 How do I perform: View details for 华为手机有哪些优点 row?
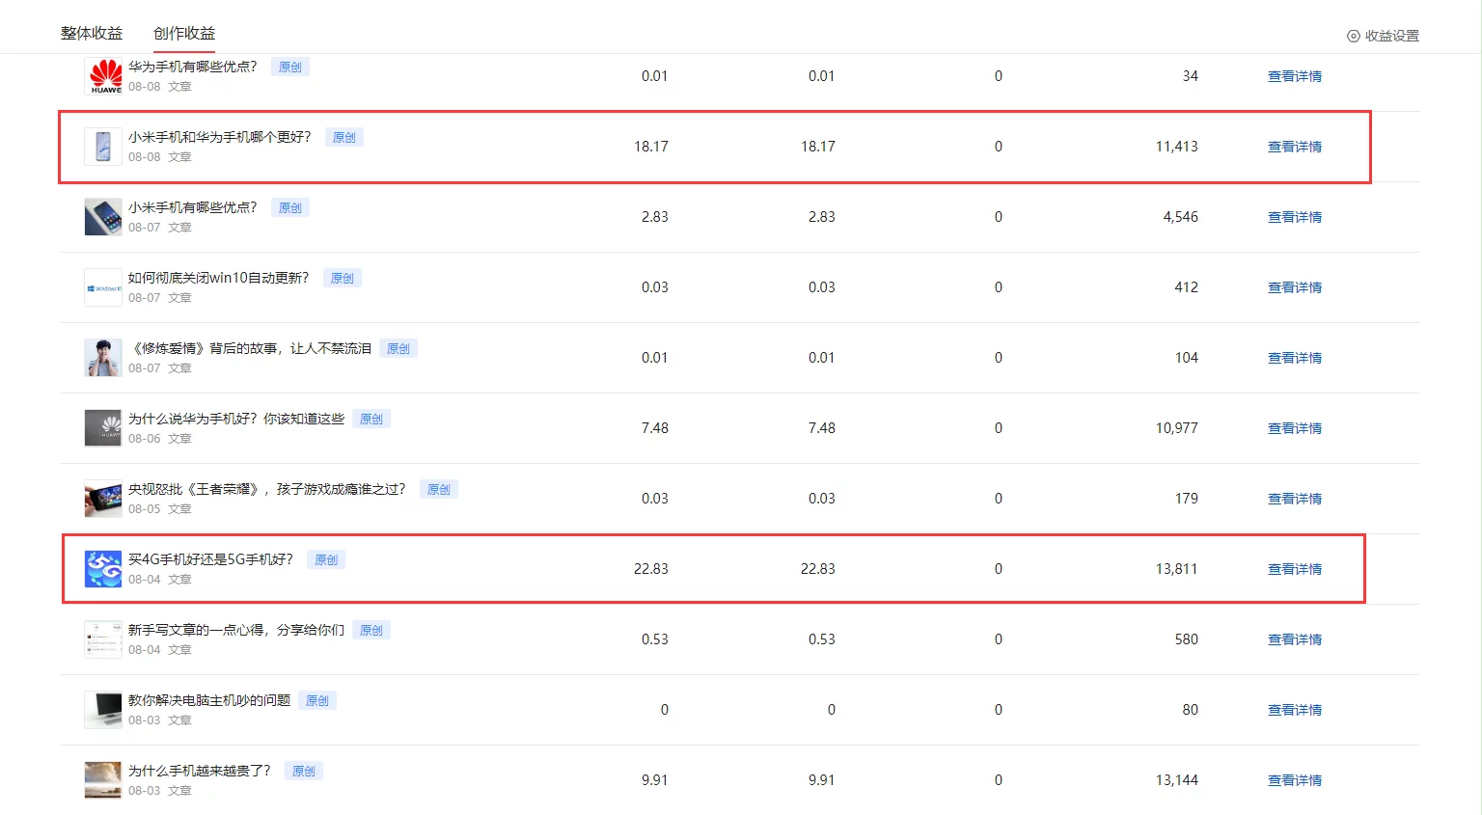point(1295,76)
